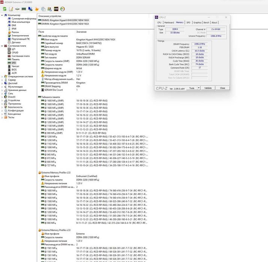
Task: Click the user preferences toolbar icon
Action: [49, 9]
